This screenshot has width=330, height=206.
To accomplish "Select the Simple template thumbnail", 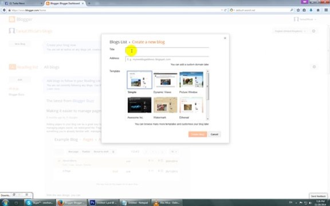I will [x=139, y=80].
